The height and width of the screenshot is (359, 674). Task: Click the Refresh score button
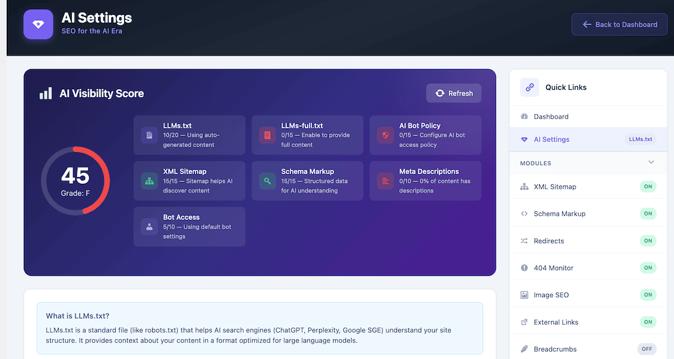point(454,93)
